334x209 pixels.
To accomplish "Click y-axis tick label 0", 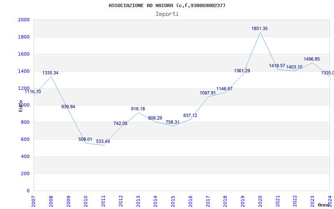I will (28, 191).
